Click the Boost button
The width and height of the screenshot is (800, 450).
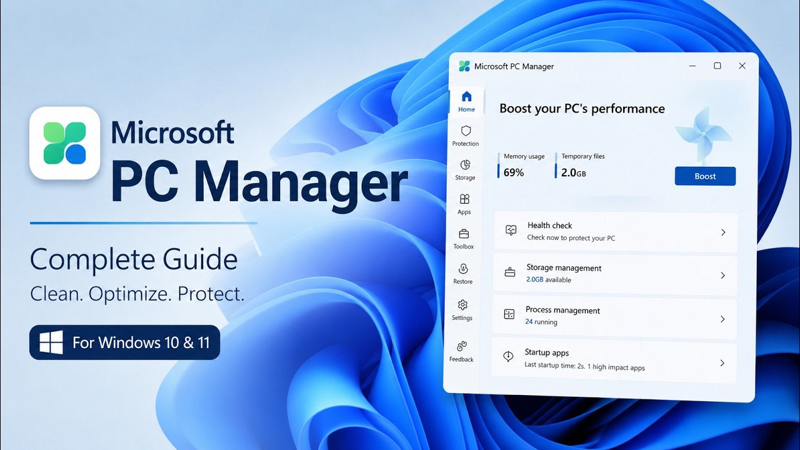pos(705,176)
